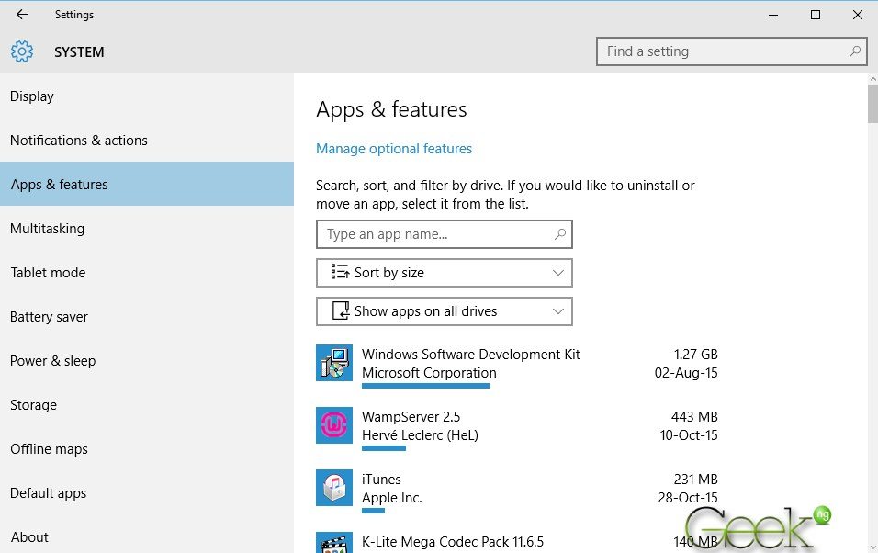Viewport: 878px width, 553px height.
Task: Open the Multitasking settings
Action: pos(147,228)
